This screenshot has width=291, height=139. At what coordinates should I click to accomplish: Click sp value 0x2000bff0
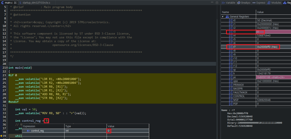264,70
